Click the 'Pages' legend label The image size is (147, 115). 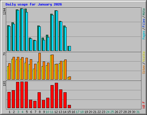(144, 35)
